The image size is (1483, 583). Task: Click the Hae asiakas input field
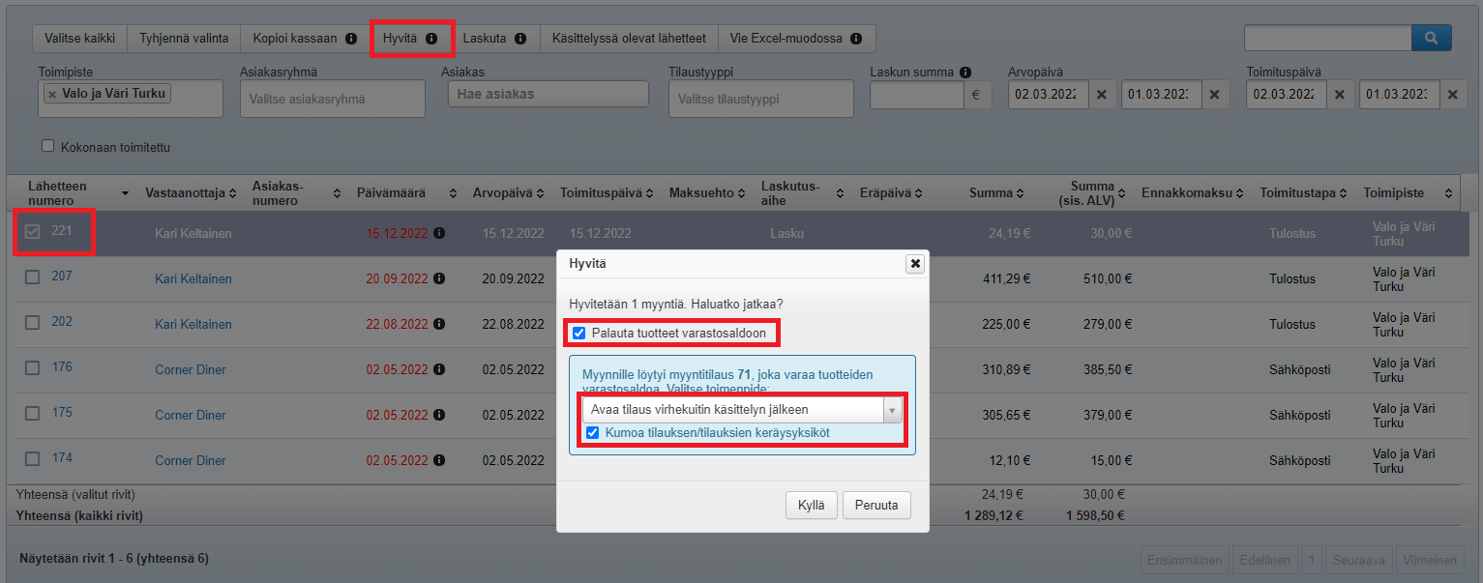(x=548, y=94)
